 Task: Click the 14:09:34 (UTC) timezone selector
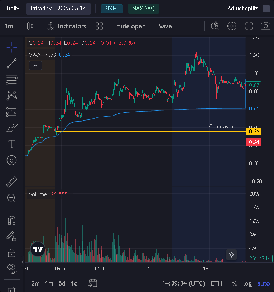[184, 283]
